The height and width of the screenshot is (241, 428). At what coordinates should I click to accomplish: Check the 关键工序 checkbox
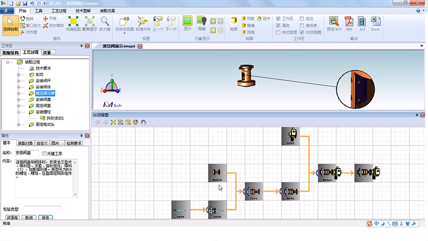44,153
